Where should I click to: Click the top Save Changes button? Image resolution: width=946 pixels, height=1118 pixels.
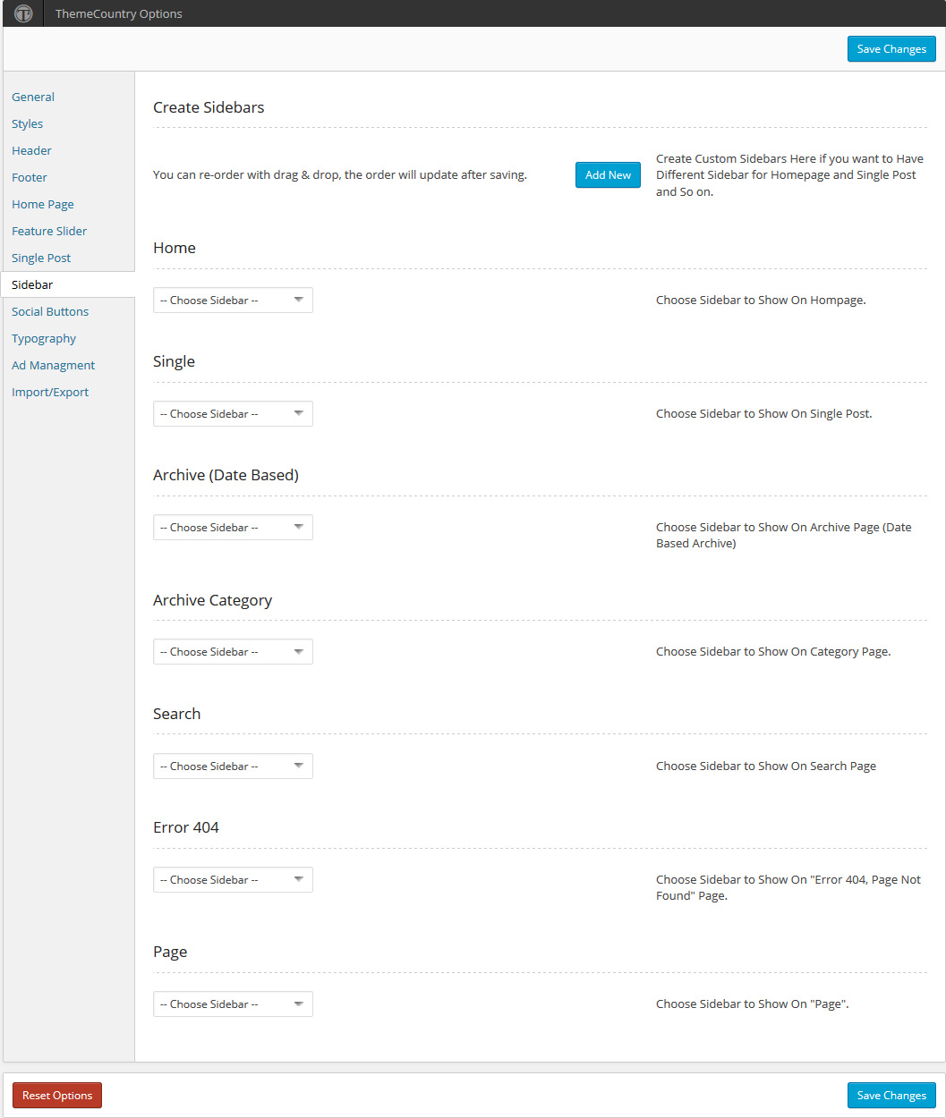click(891, 49)
